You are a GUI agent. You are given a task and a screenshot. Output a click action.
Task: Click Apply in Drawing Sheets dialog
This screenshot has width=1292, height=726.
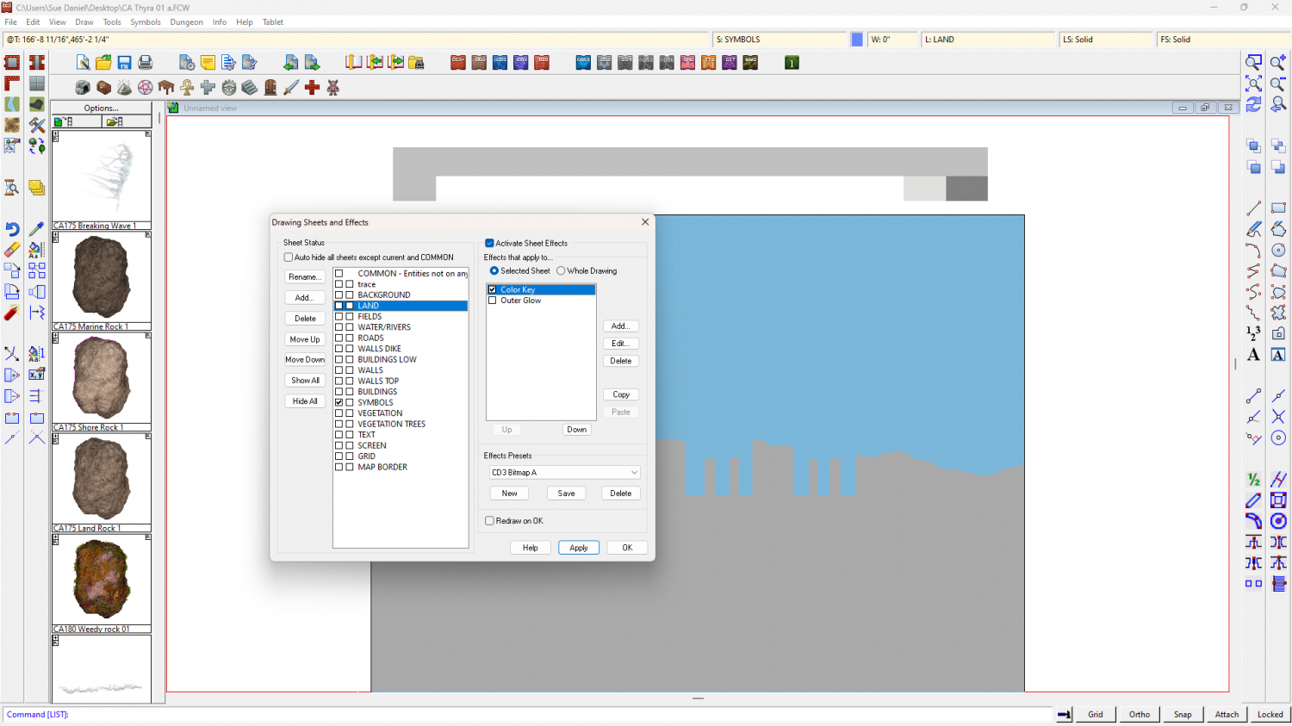579,548
